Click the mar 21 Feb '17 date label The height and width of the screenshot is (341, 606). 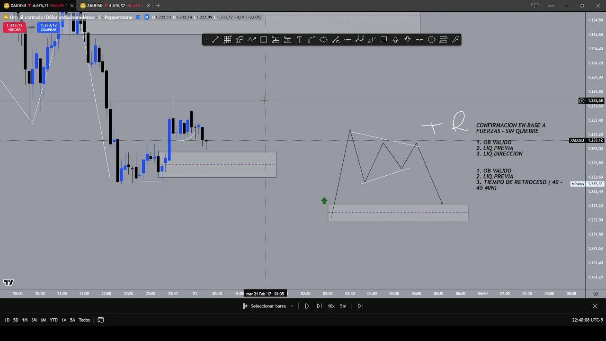[x=266, y=294]
